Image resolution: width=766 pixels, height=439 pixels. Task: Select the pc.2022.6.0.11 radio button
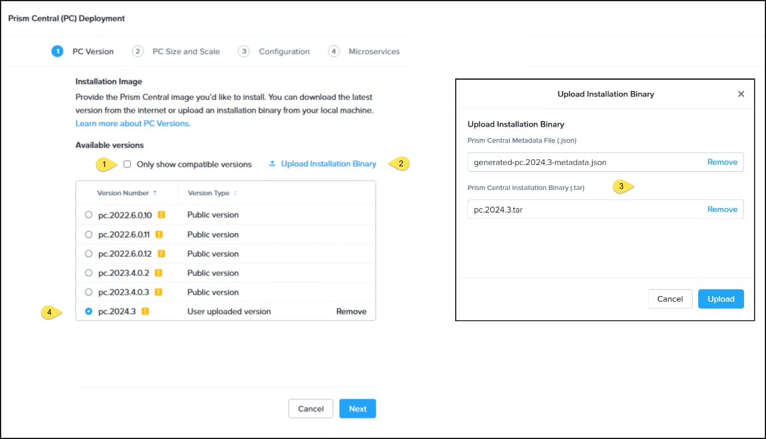coord(89,234)
